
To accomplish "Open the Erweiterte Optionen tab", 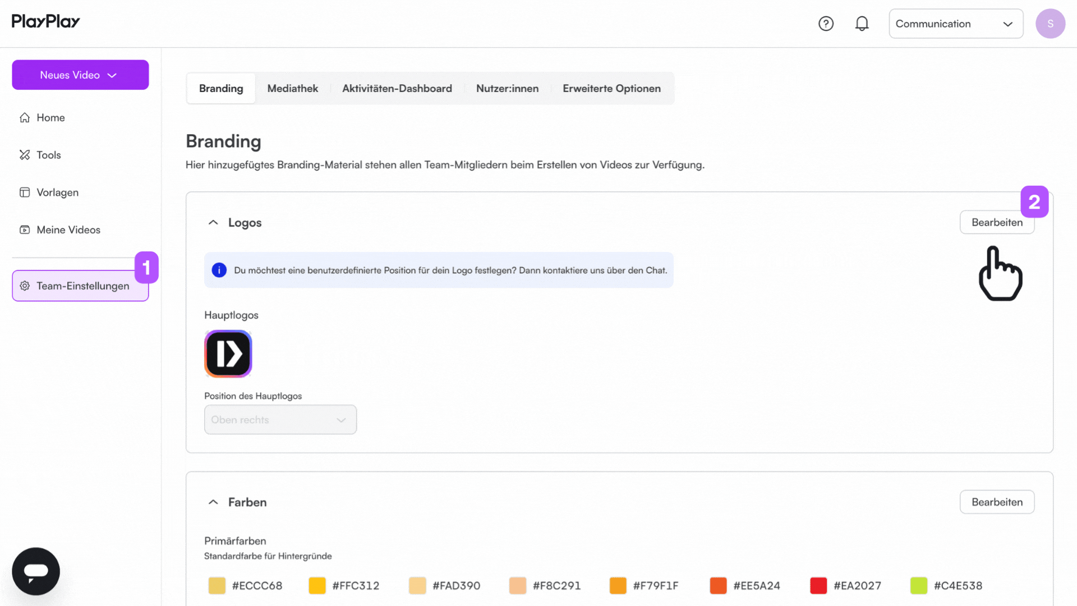I will click(611, 88).
